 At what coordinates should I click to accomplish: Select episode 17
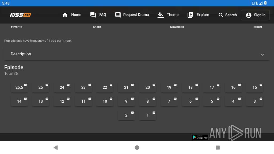pyautogui.click(x=212, y=87)
